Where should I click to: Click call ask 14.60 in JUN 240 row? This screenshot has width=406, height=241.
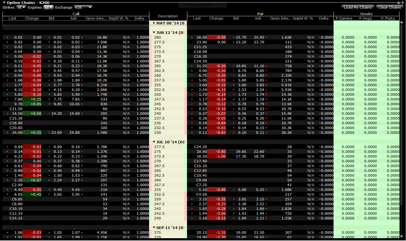click(74, 114)
